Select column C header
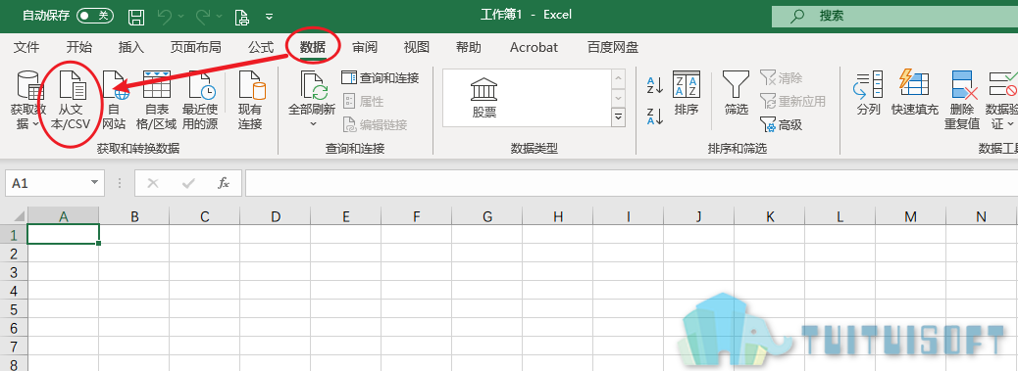The image size is (1018, 371). coord(205,216)
